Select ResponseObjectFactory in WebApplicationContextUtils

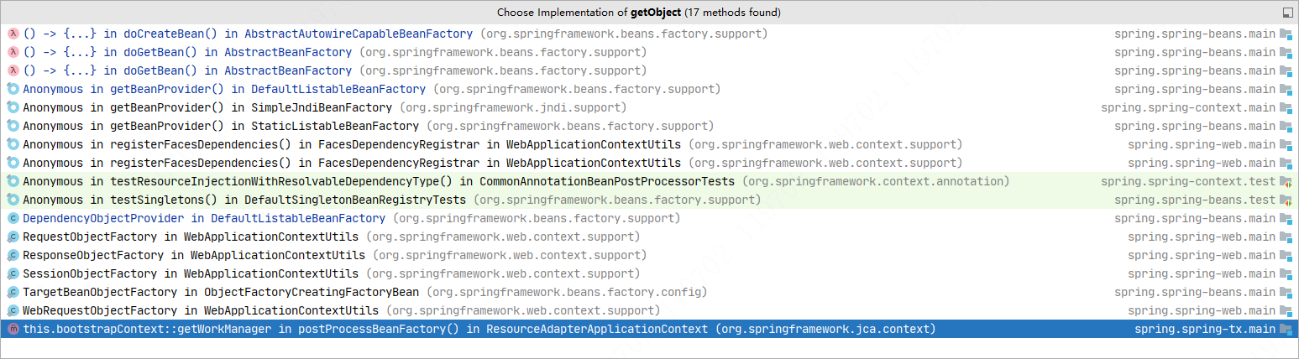click(x=193, y=256)
